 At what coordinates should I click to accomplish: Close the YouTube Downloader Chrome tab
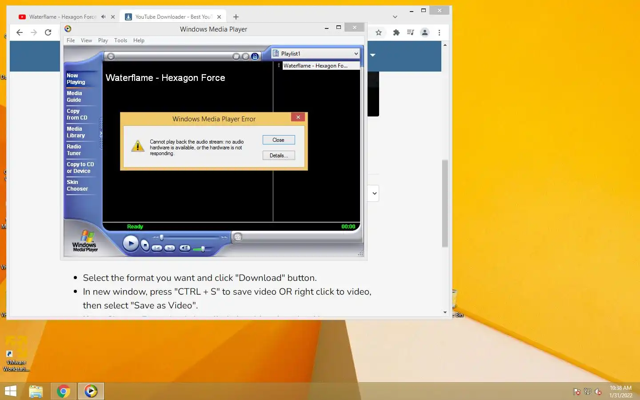(x=219, y=17)
